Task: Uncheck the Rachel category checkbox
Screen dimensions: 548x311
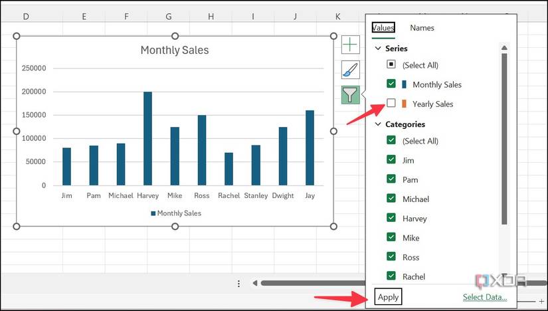Action: click(x=391, y=276)
